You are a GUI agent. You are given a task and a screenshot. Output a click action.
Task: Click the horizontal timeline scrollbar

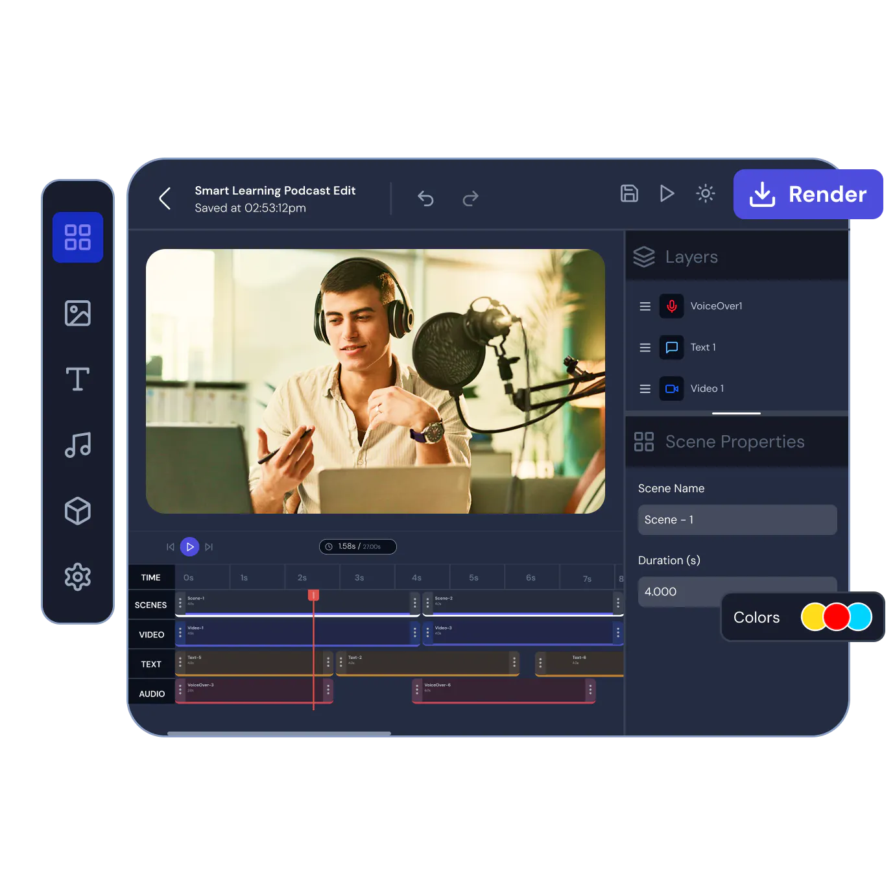(279, 734)
